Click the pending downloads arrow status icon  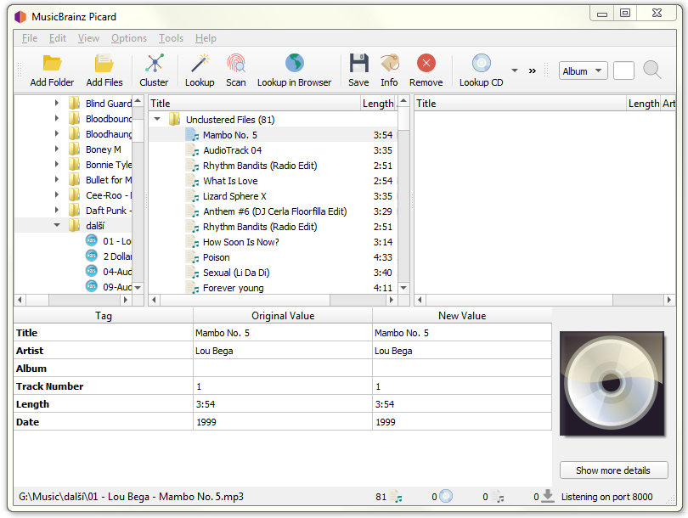548,496
